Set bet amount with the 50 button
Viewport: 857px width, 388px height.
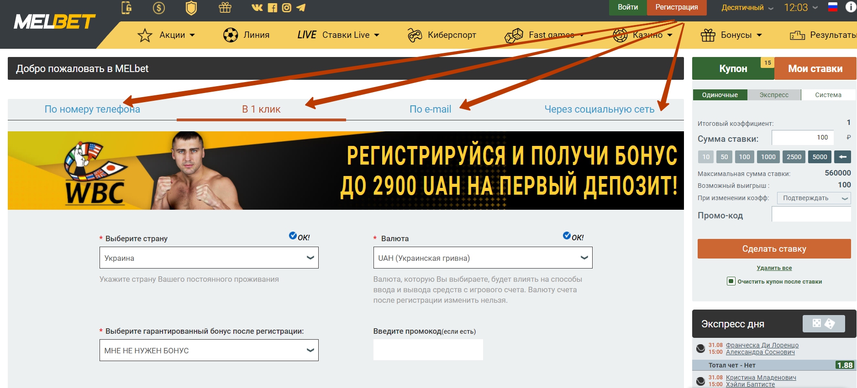click(724, 157)
